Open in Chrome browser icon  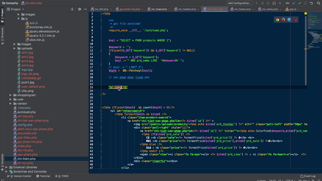pyautogui.click(x=277, y=20)
